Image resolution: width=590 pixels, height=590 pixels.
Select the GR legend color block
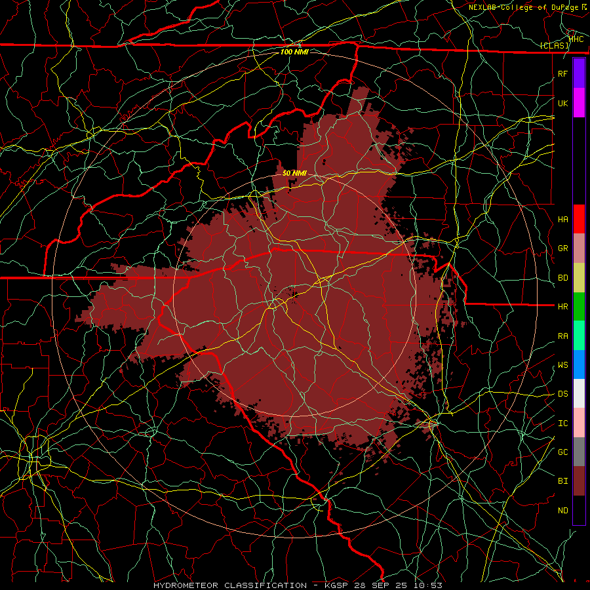pos(579,248)
